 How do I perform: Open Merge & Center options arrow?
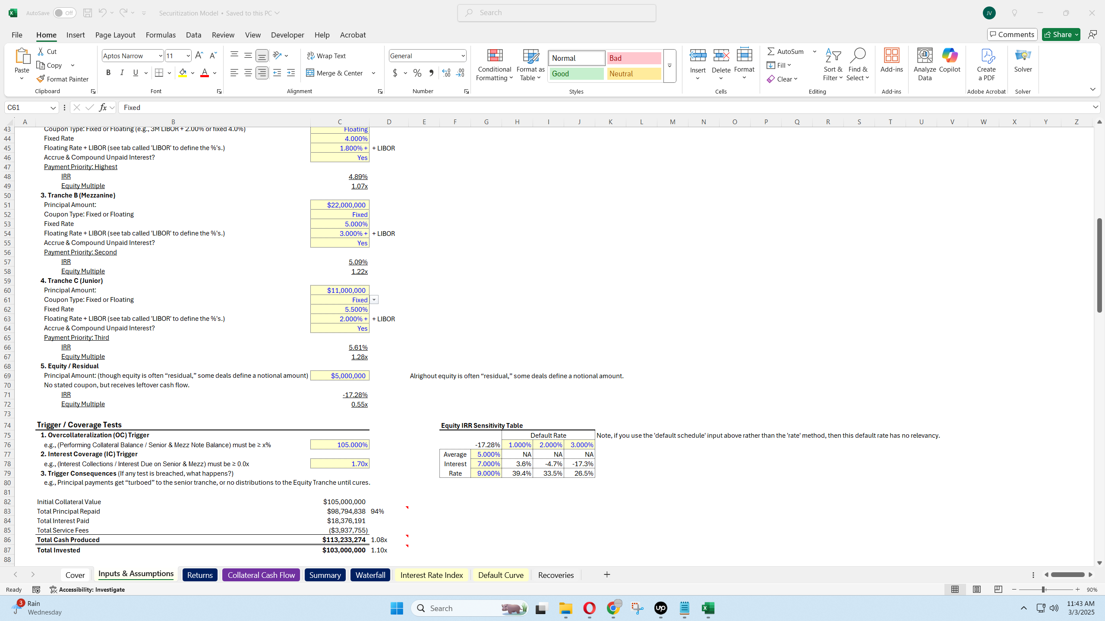point(373,73)
